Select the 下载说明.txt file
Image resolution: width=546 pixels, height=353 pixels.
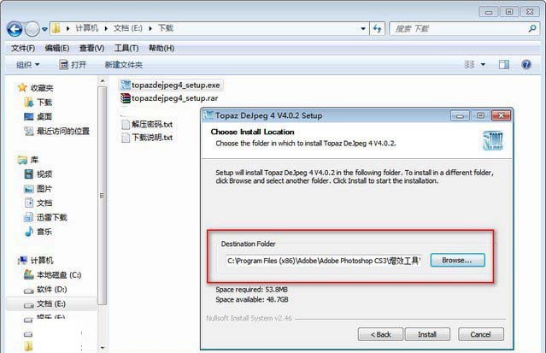coord(147,138)
